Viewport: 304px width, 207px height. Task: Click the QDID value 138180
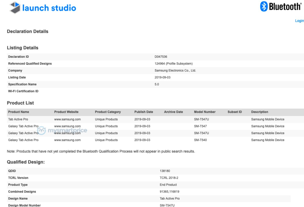coord(165,171)
